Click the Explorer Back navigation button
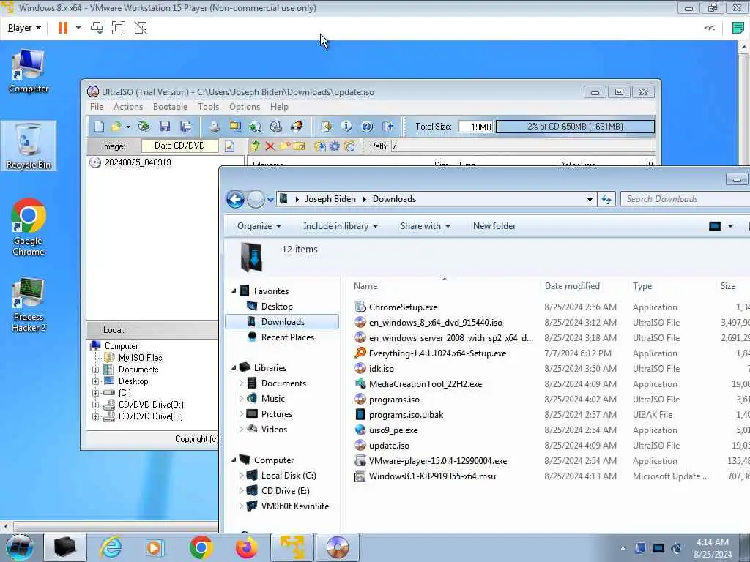This screenshot has height=562, width=750. pos(235,199)
